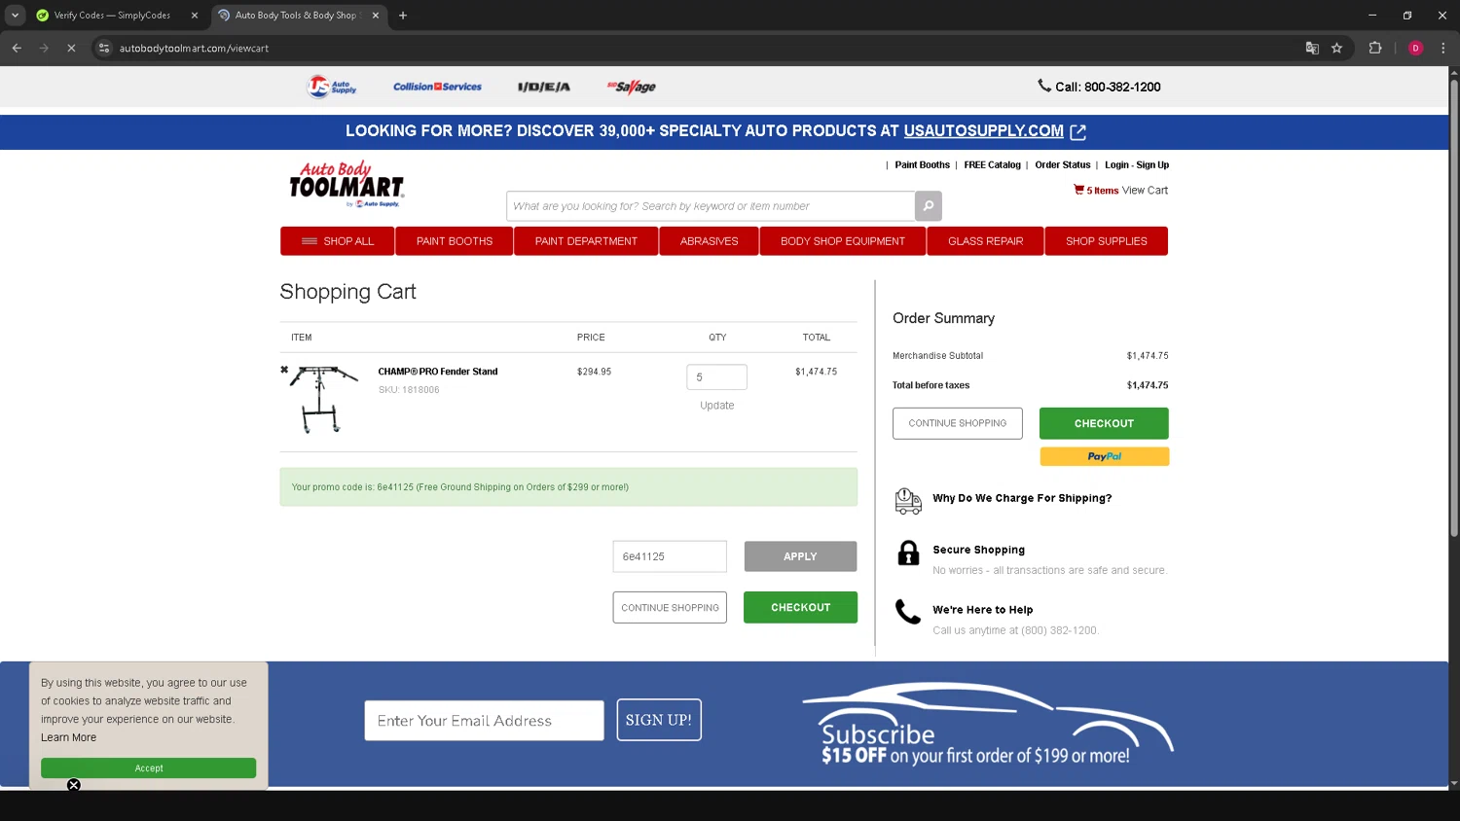Click the search magnifier button

click(x=929, y=206)
